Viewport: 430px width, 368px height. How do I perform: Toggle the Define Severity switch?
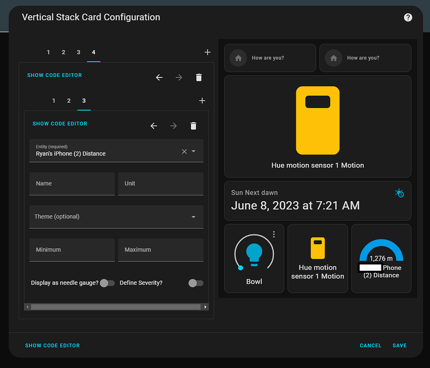pyautogui.click(x=195, y=283)
